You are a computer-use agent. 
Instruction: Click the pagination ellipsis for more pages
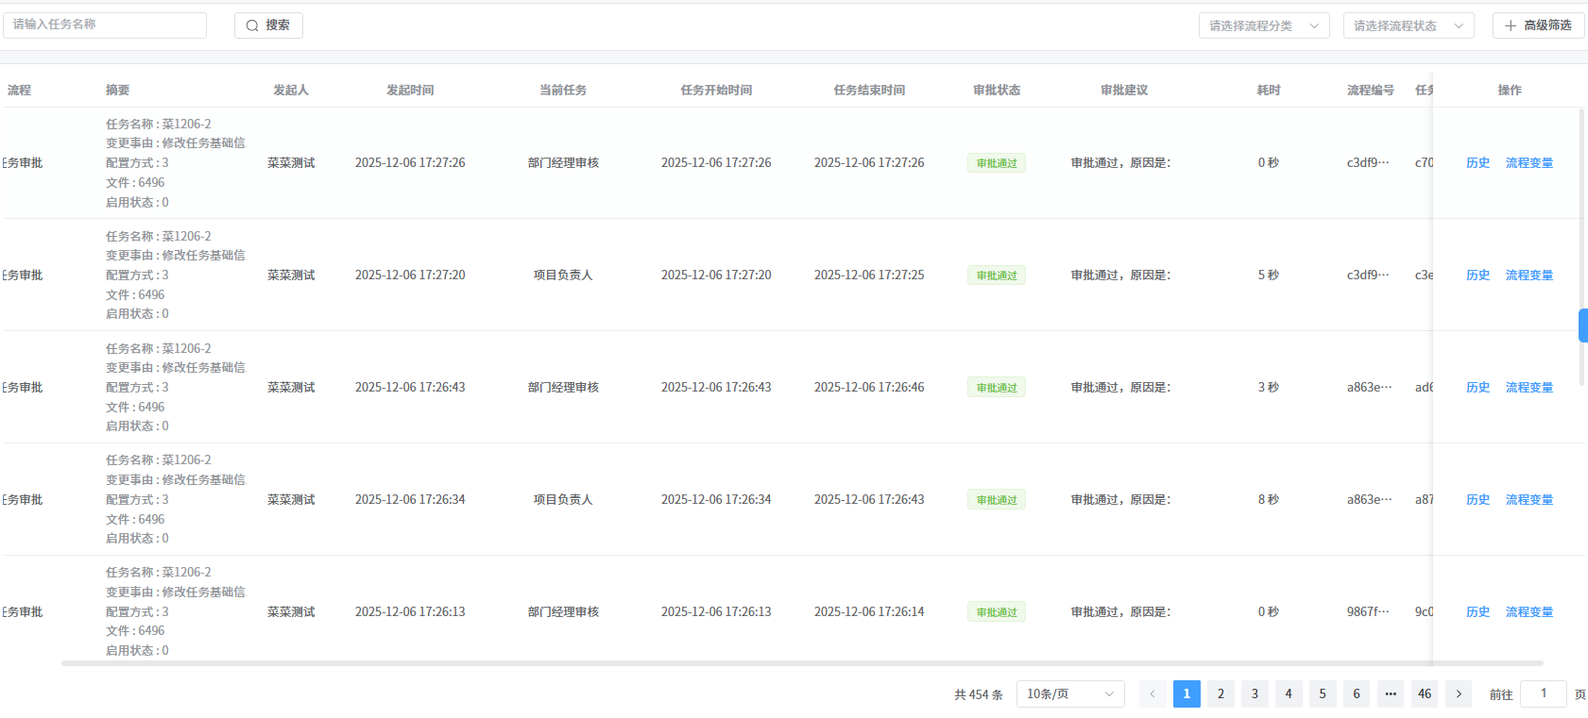point(1391,694)
